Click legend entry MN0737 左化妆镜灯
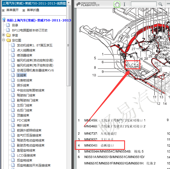The width and height of the screenshot is (170, 169). pos(97,133)
